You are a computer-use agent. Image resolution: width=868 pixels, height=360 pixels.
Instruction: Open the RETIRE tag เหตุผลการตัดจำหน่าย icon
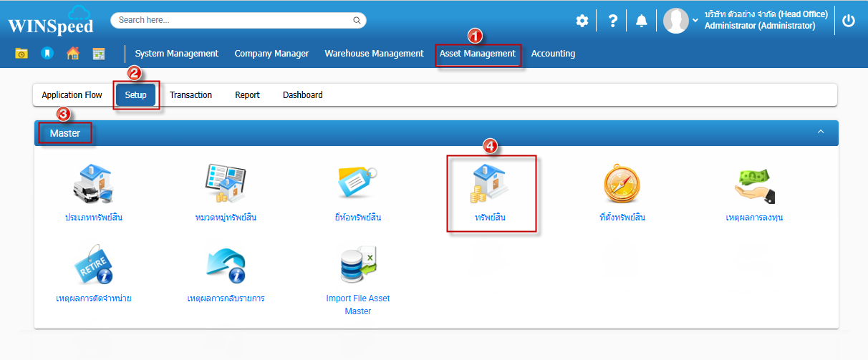point(93,265)
